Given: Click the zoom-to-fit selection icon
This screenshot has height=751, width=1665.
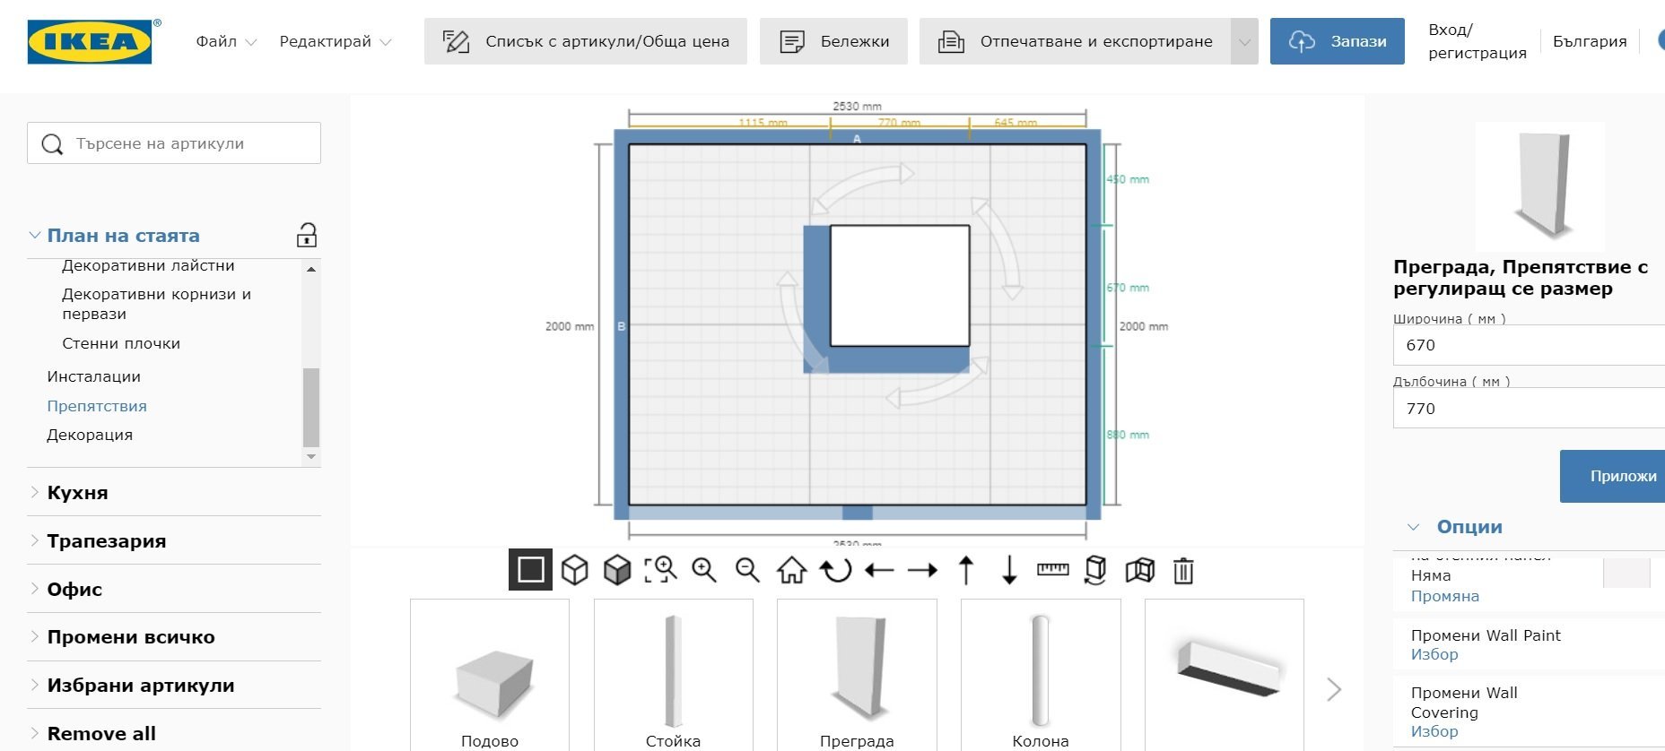Looking at the screenshot, I should pyautogui.click(x=661, y=570).
